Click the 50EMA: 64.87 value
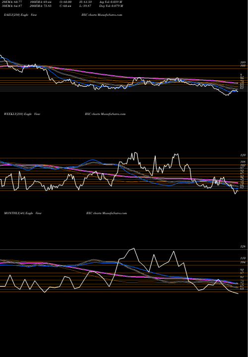The width and height of the screenshot is (248, 357). coord(11,6)
